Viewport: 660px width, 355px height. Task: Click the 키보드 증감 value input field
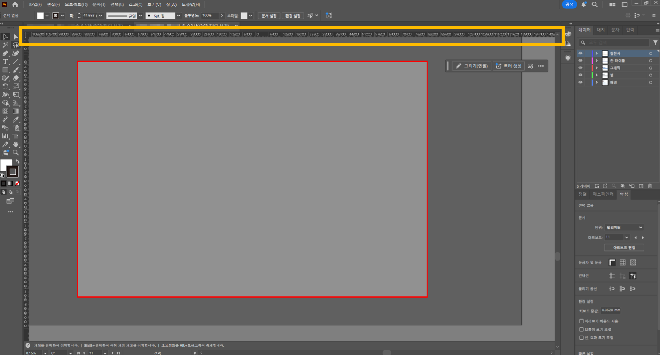[611, 310]
